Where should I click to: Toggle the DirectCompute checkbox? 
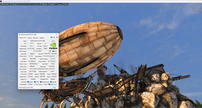tap(41, 82)
